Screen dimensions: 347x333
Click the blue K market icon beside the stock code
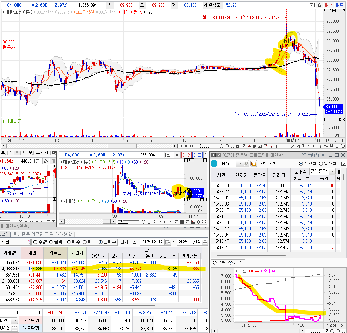[214, 164]
